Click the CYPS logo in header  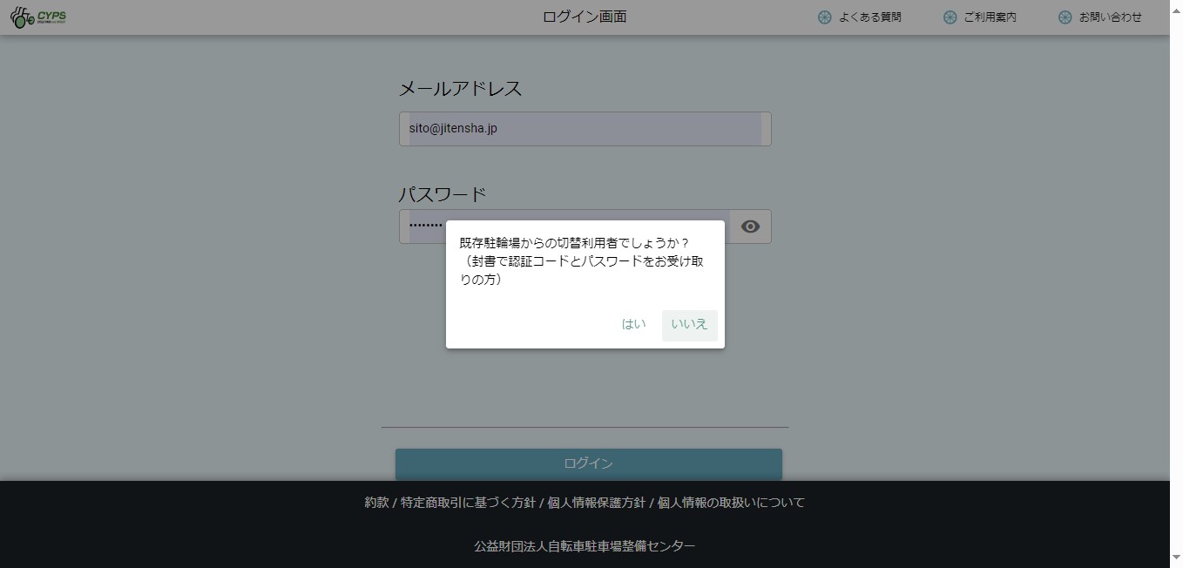[x=38, y=17]
